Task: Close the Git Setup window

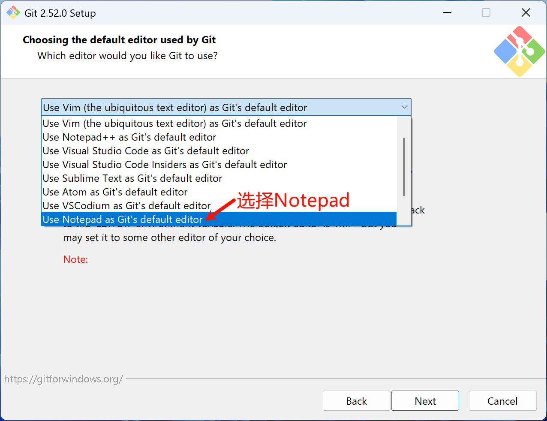Action: (526, 13)
